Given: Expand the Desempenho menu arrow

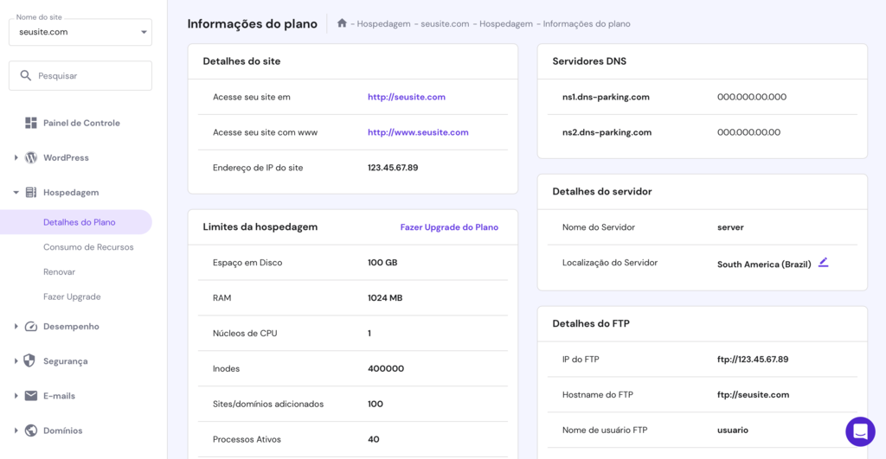Looking at the screenshot, I should click(x=16, y=327).
